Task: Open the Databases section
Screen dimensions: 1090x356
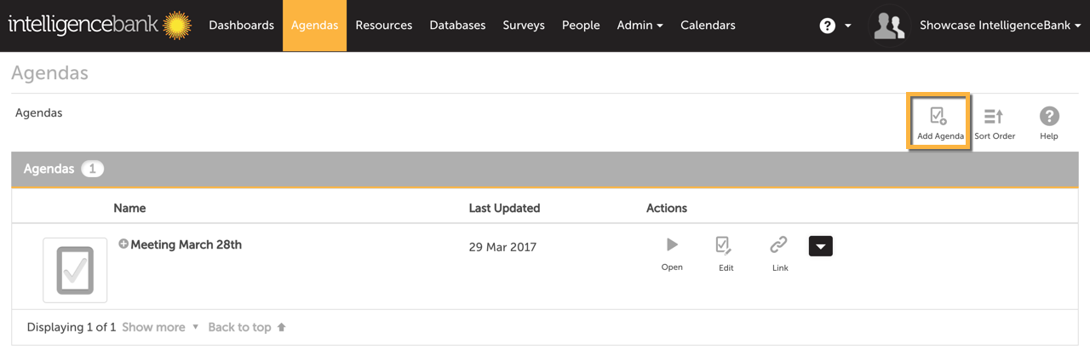Action: pyautogui.click(x=457, y=26)
